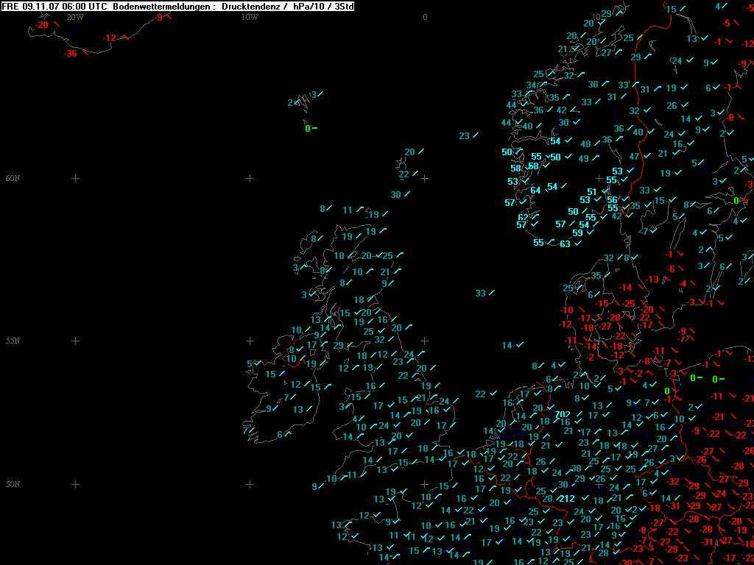
Task: Select the bright cyan 59 reading
Action: (577, 233)
